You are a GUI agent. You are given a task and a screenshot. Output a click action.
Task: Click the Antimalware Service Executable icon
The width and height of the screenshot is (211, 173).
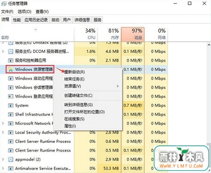point(11,168)
